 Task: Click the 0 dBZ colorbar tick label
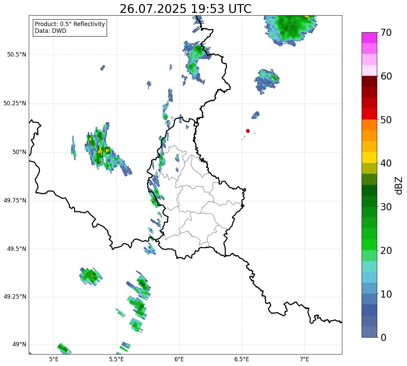coord(383,338)
